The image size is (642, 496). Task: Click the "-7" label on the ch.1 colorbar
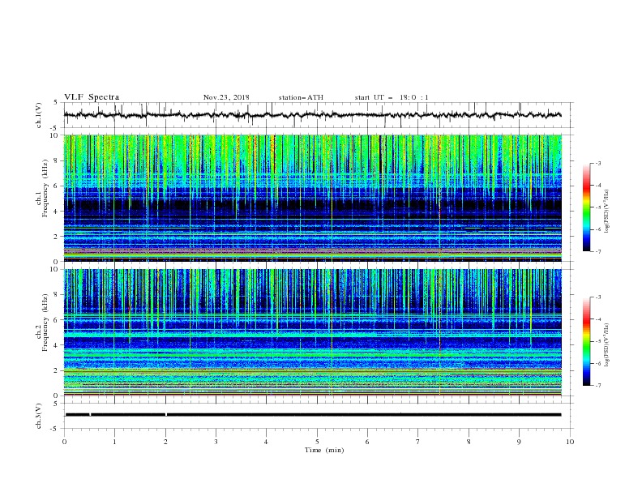tap(598, 251)
